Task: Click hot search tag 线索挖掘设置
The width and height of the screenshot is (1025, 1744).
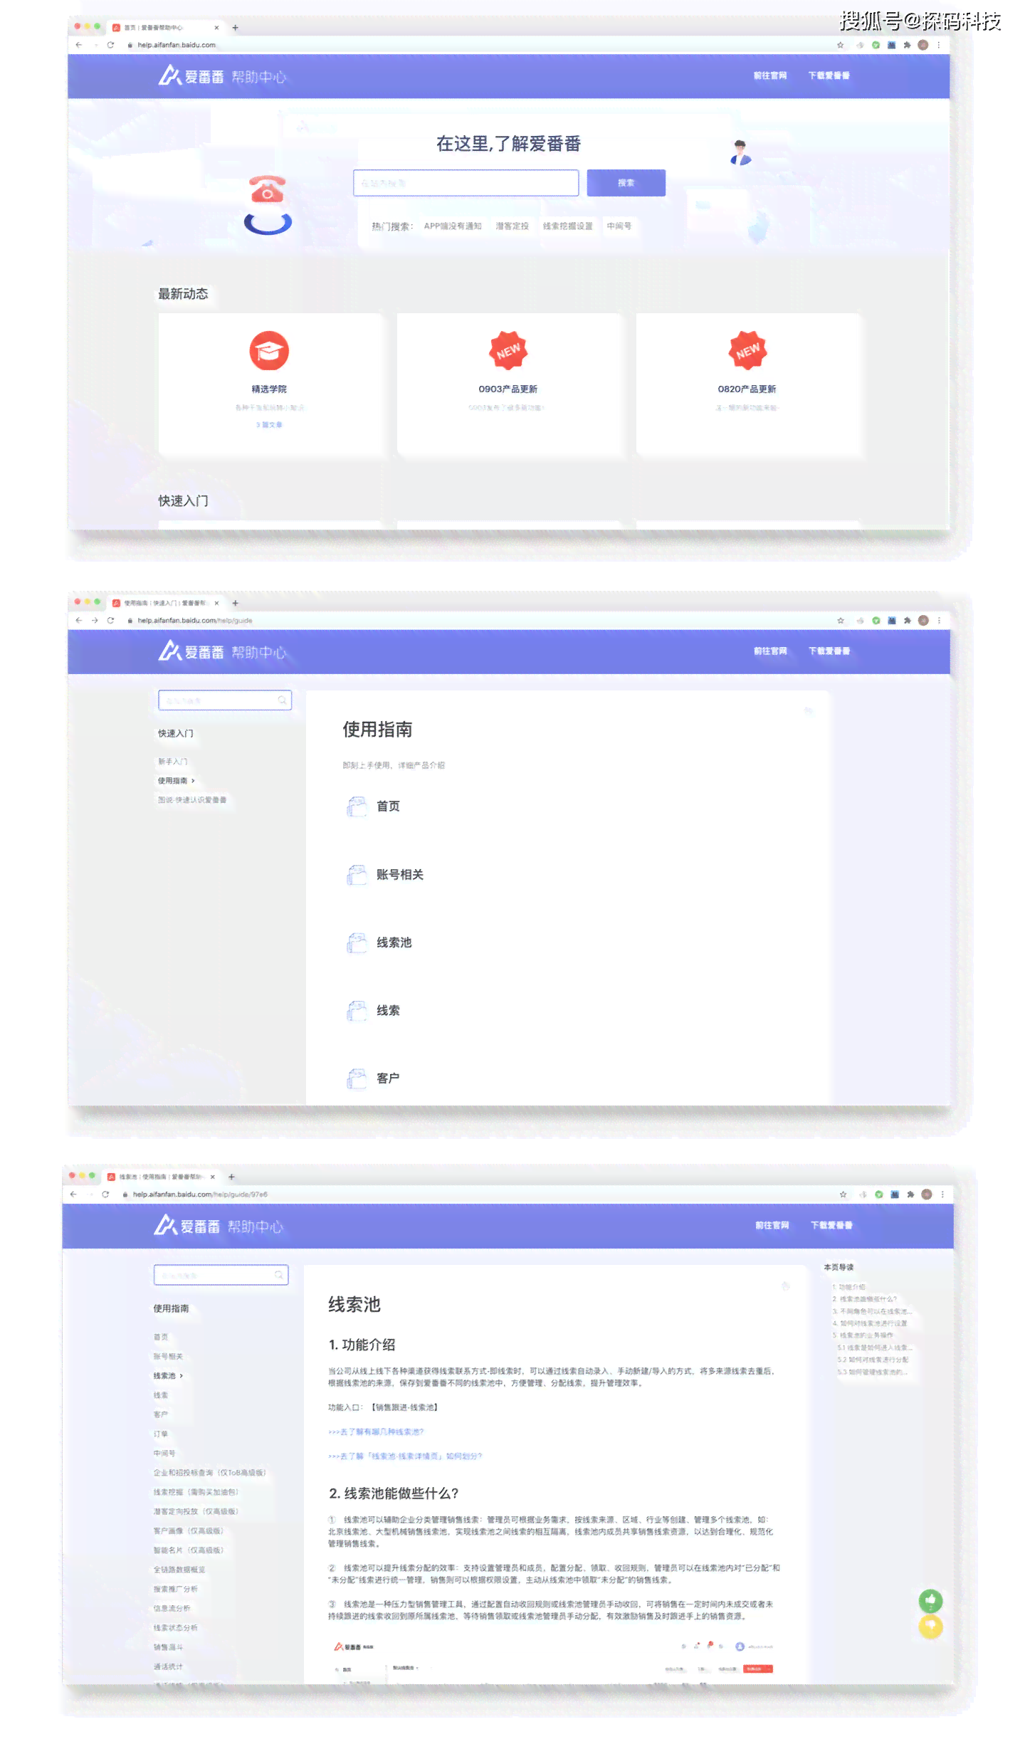Action: tap(567, 226)
